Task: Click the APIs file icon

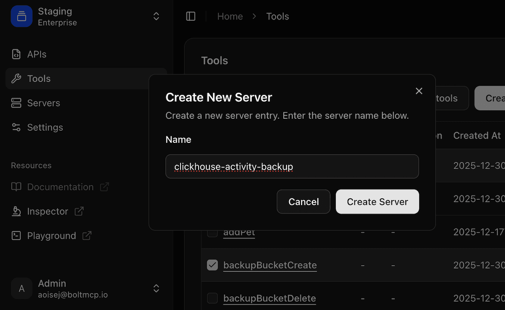Action: 16,54
